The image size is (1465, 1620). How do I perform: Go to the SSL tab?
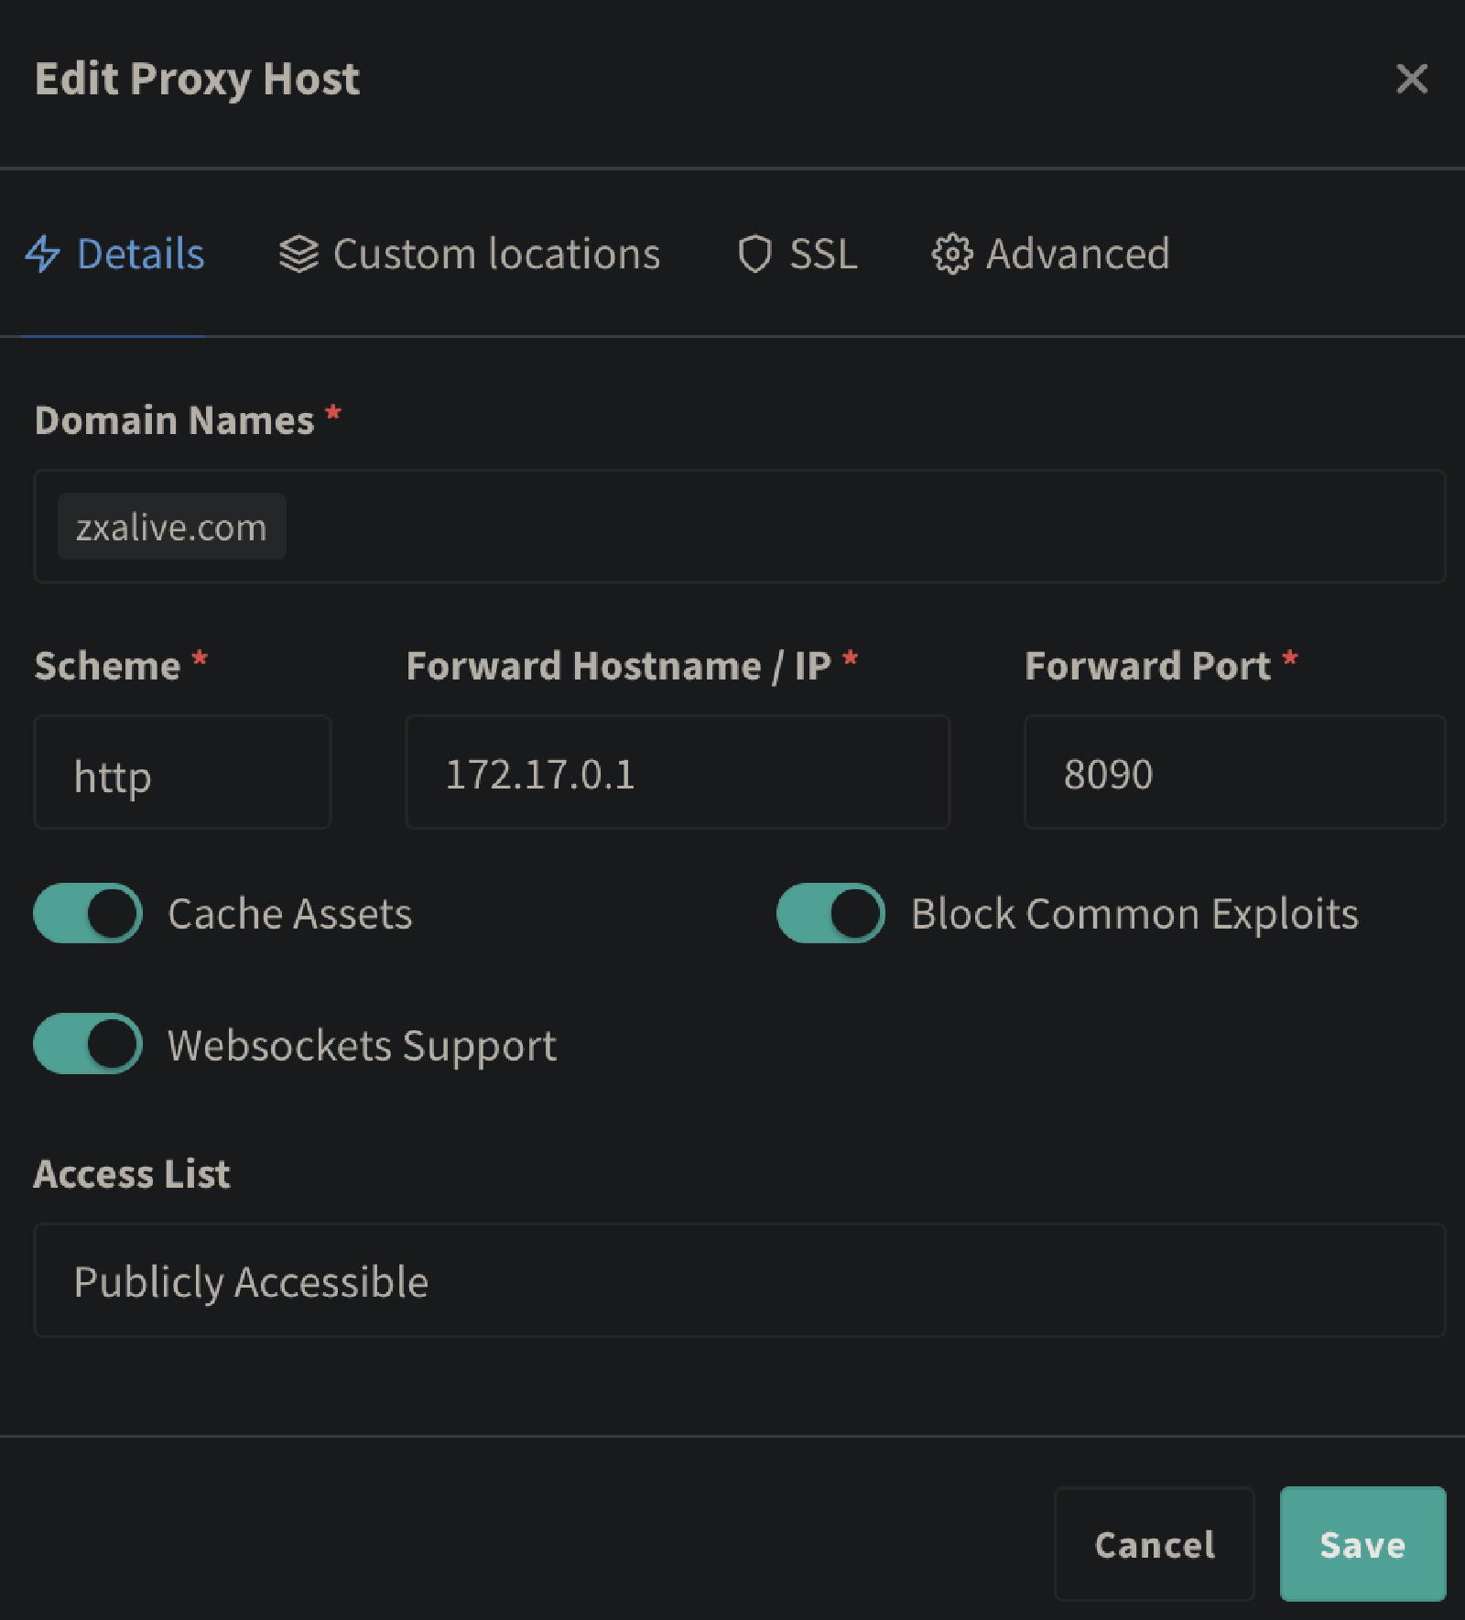(x=822, y=255)
